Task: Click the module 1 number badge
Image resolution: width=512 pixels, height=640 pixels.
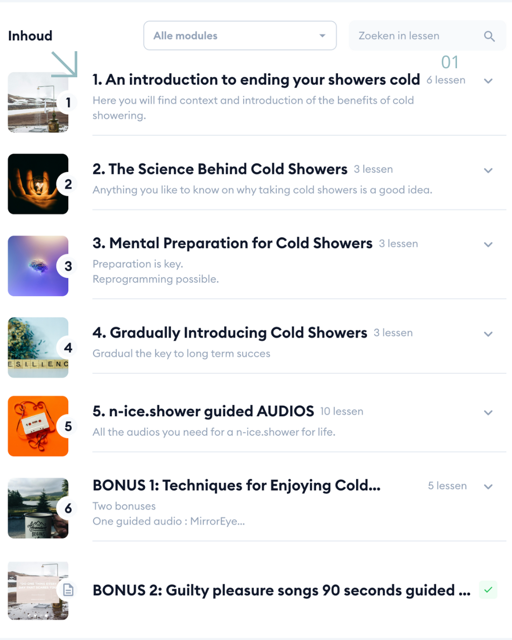Action: pos(68,102)
